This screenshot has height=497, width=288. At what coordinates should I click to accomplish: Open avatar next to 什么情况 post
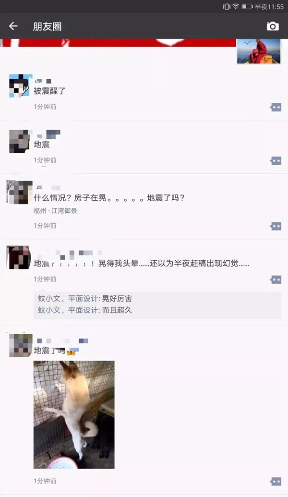19,192
